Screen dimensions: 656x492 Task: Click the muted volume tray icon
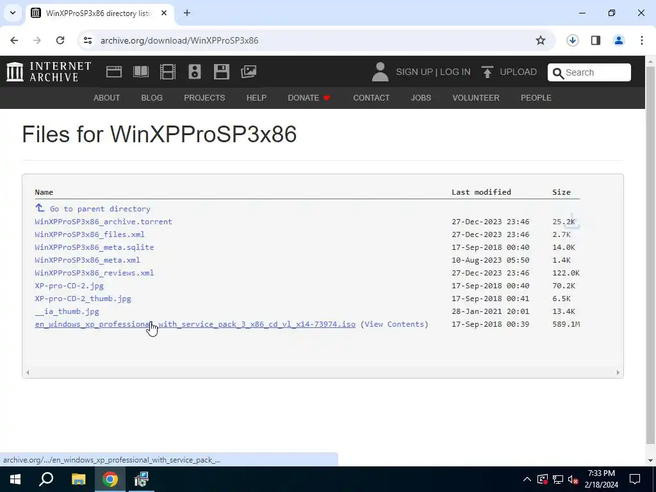click(x=573, y=479)
